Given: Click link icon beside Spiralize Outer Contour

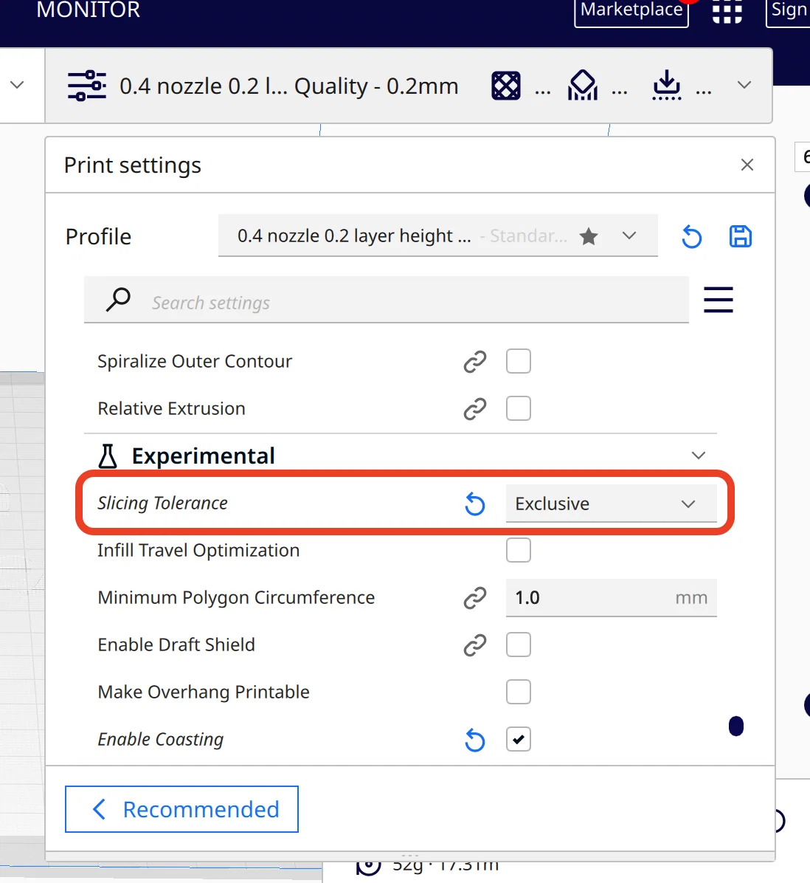Looking at the screenshot, I should (x=475, y=362).
